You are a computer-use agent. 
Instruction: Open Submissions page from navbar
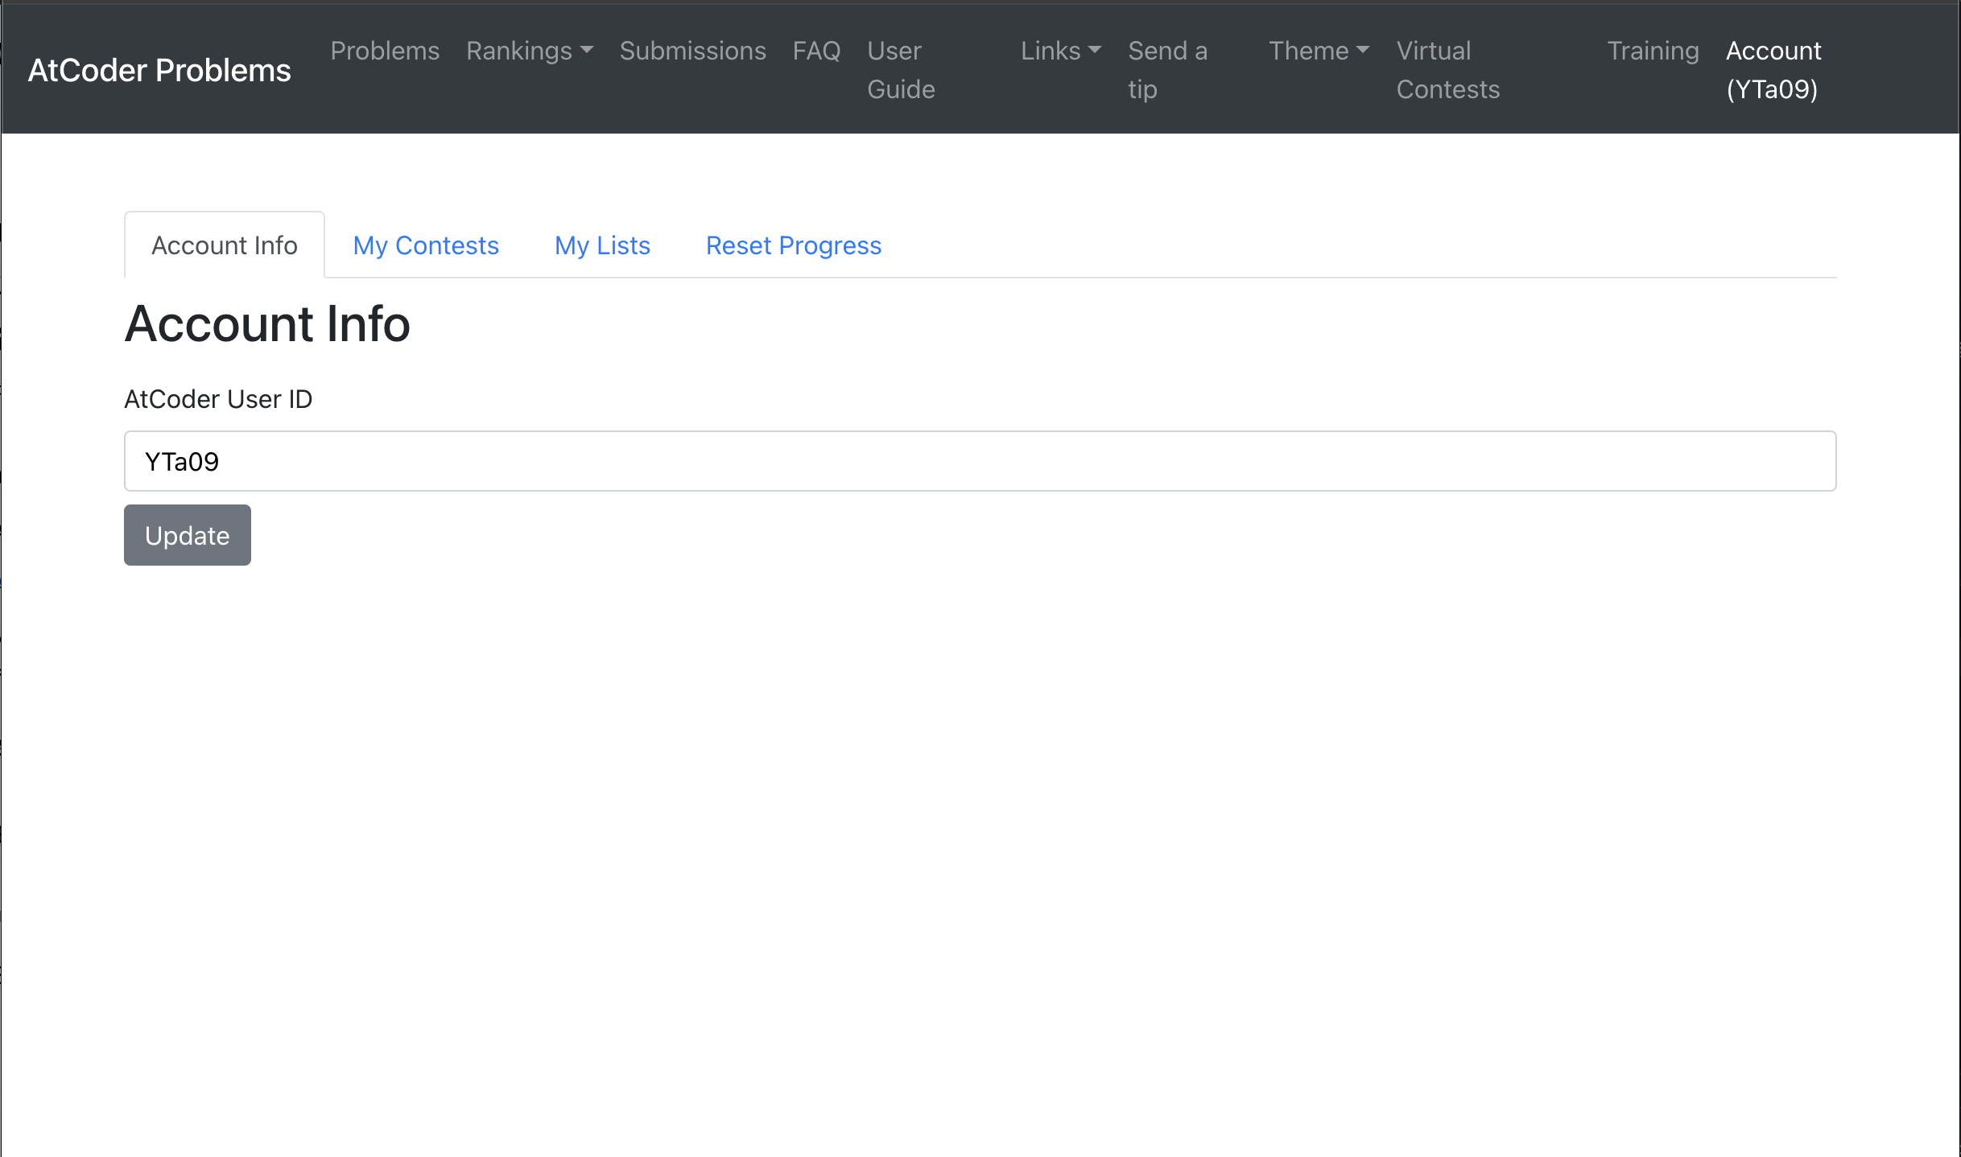tap(692, 51)
